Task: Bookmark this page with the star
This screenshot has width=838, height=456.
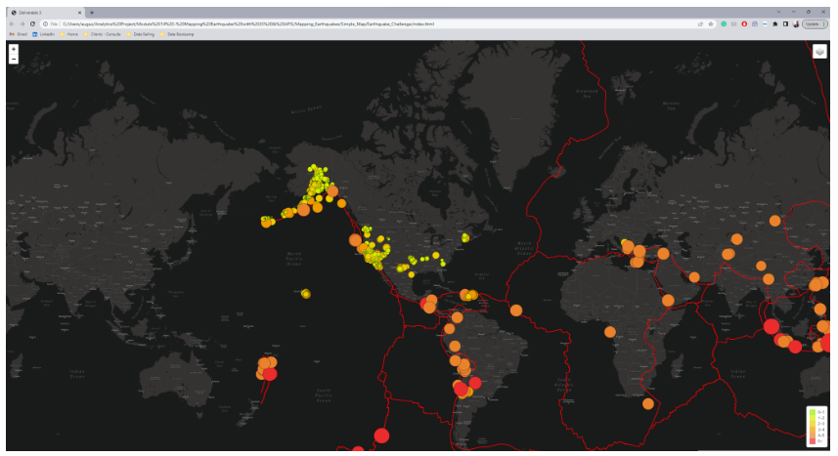Action: [x=711, y=24]
